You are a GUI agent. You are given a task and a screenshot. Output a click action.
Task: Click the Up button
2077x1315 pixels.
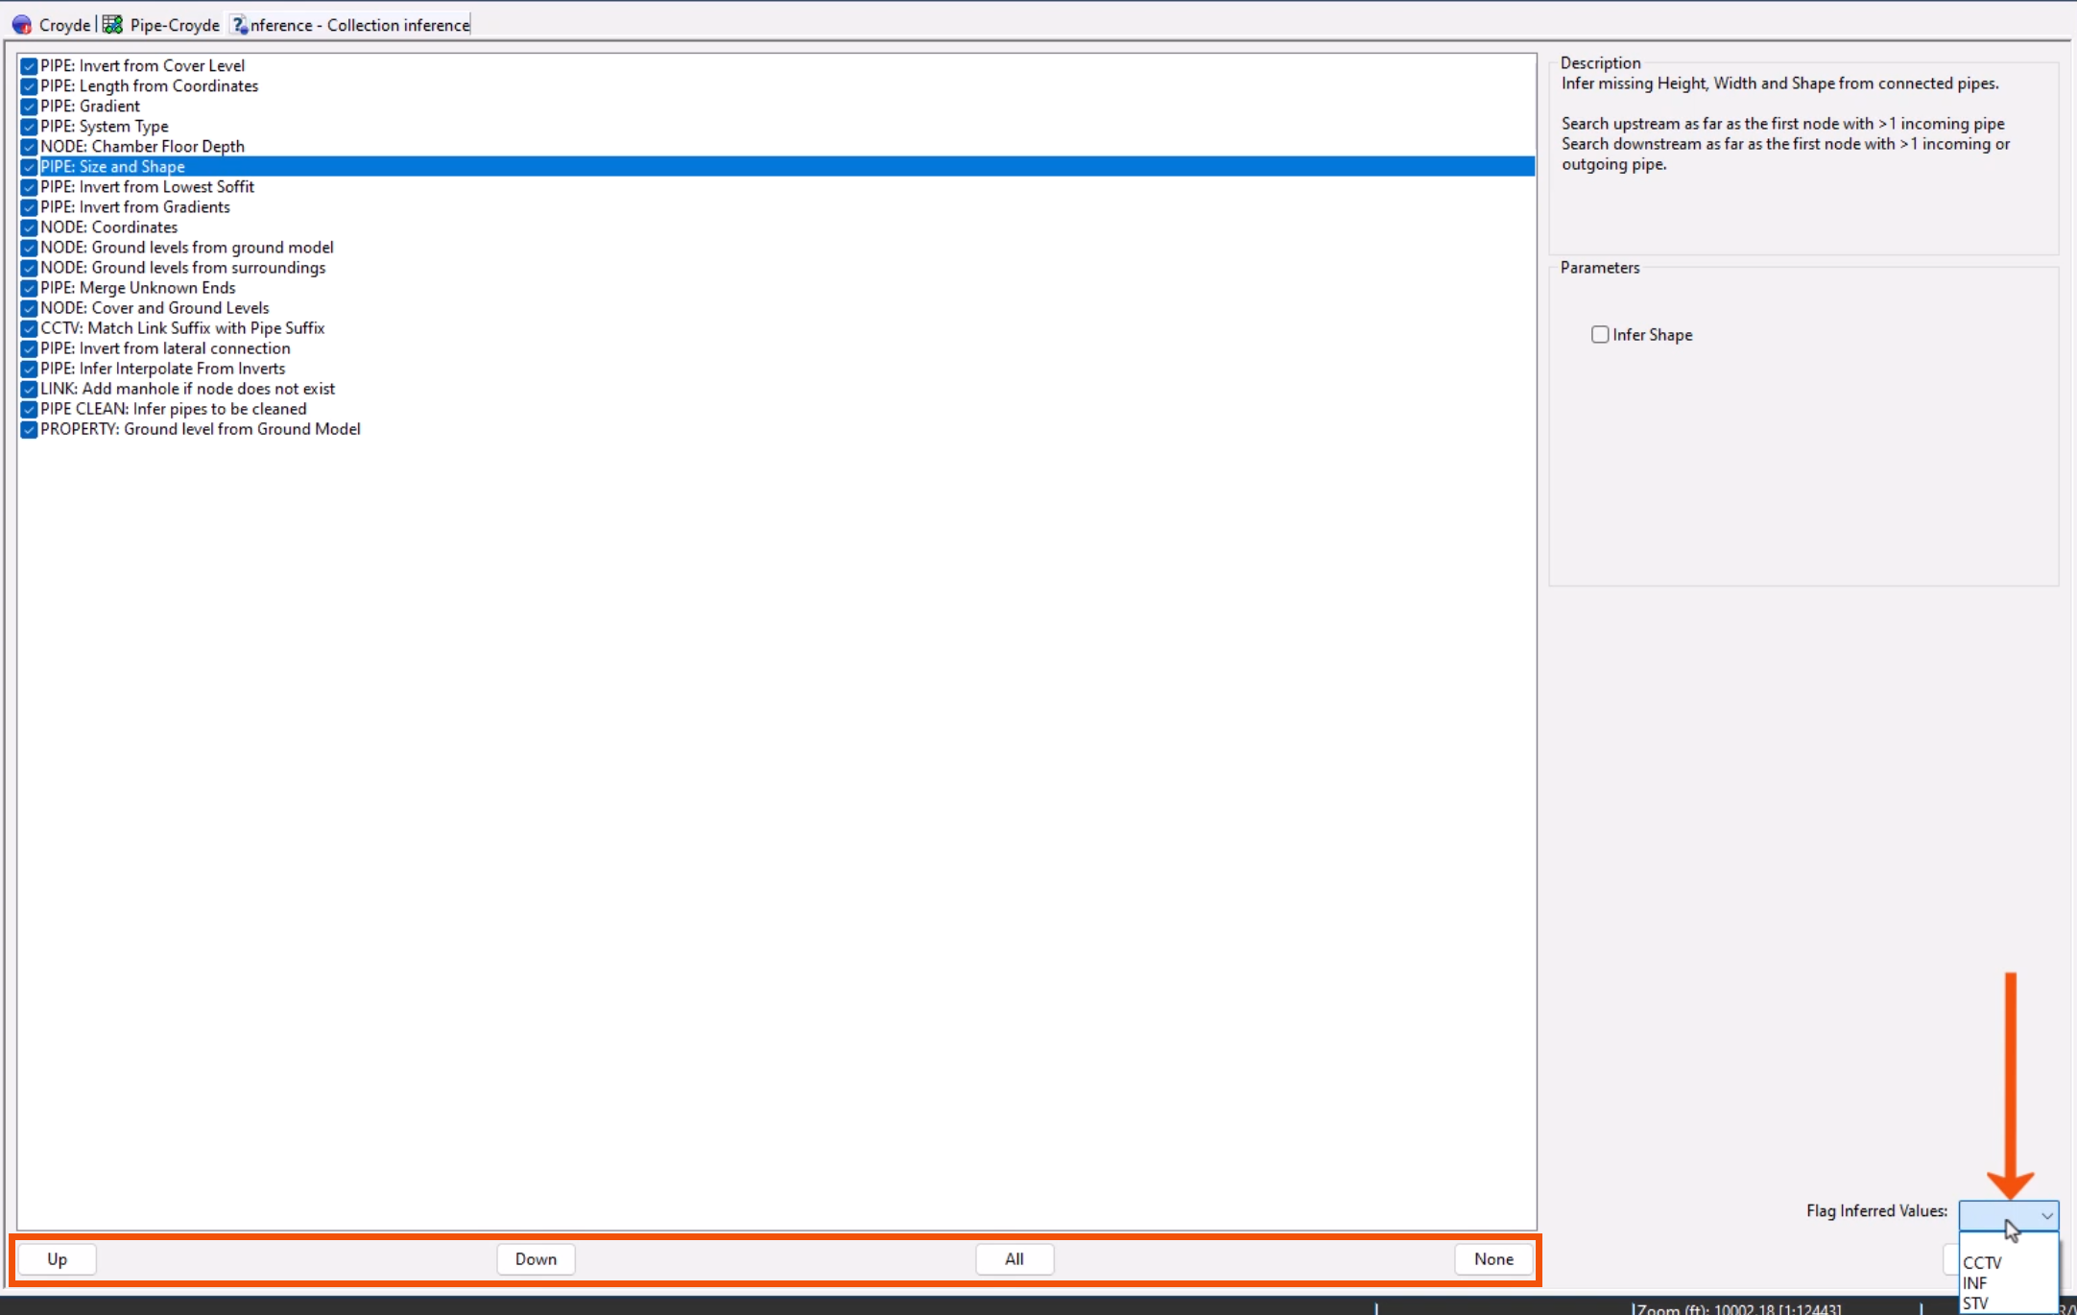point(57,1258)
